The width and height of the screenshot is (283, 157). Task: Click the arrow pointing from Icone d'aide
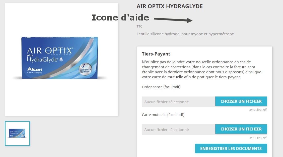click(x=173, y=19)
